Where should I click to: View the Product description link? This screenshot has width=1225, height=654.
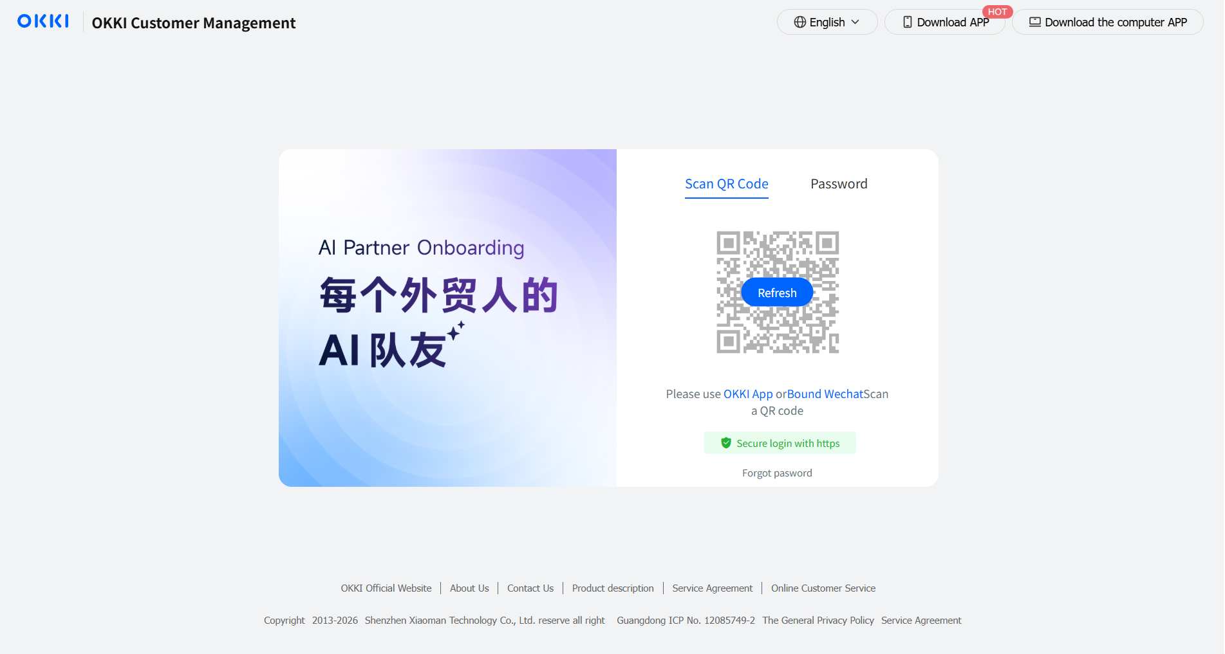pyautogui.click(x=613, y=588)
